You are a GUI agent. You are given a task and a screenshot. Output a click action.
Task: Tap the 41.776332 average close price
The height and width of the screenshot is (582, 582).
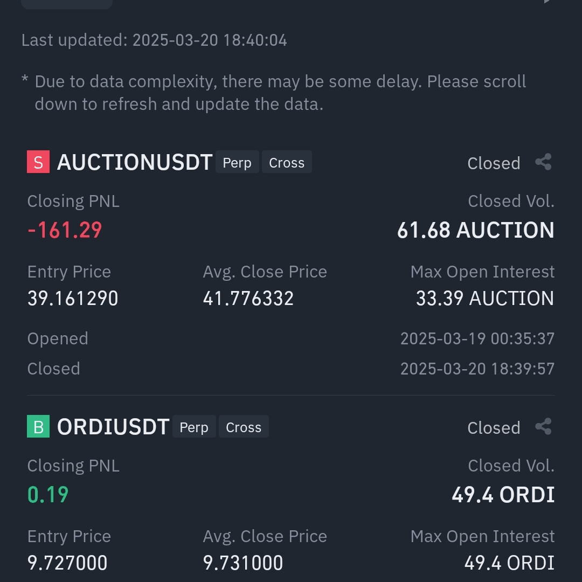point(248,299)
